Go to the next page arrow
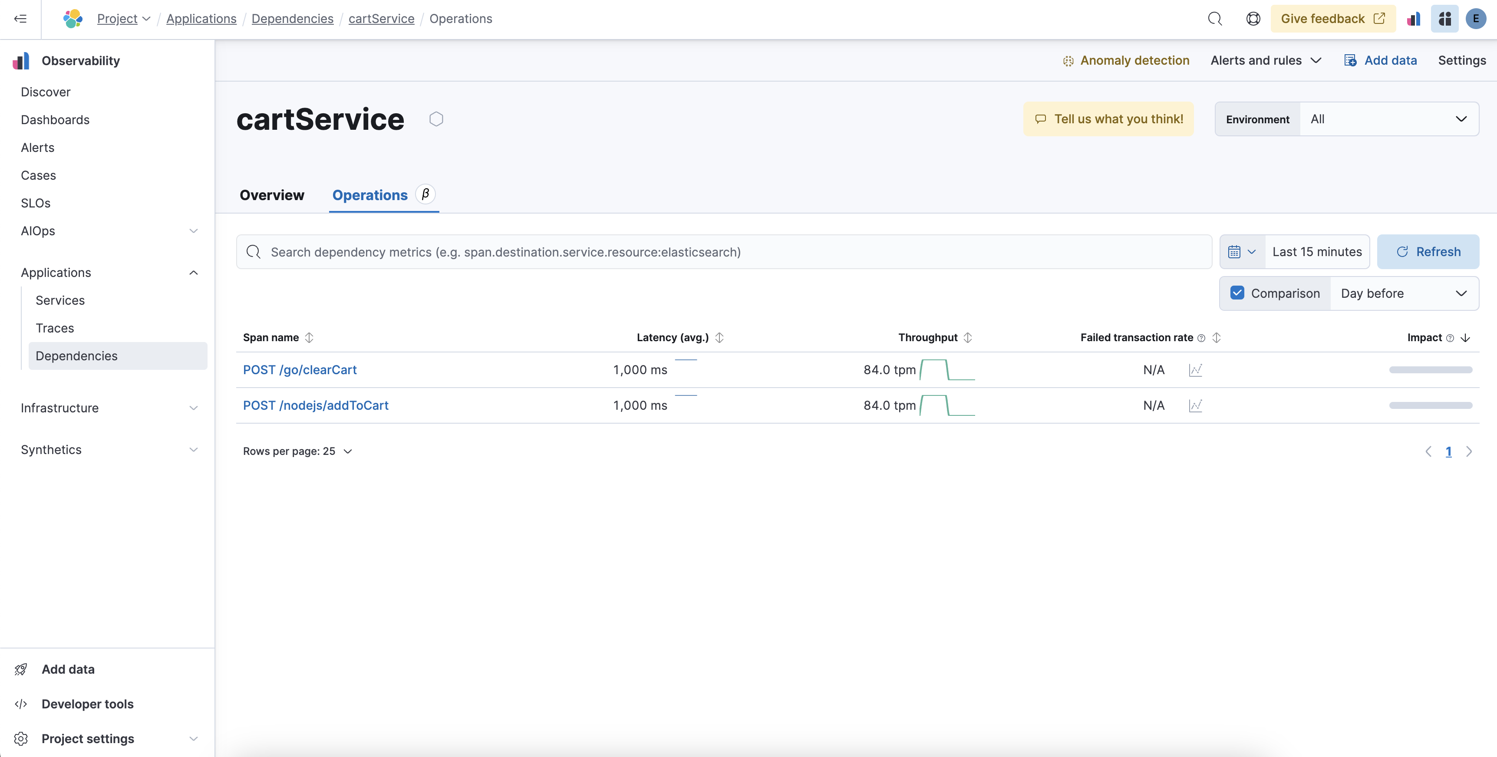The height and width of the screenshot is (757, 1497). (x=1468, y=451)
